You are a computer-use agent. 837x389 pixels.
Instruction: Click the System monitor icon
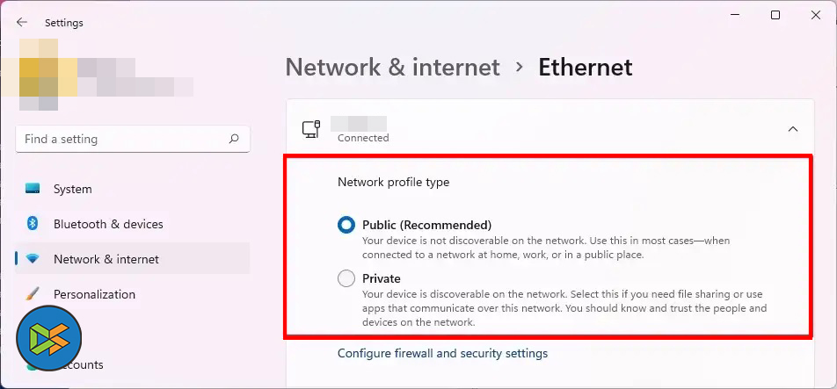click(33, 189)
